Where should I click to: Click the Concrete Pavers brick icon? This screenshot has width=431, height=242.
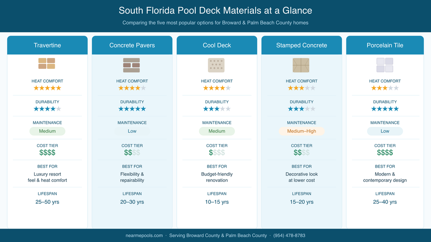coord(131,65)
